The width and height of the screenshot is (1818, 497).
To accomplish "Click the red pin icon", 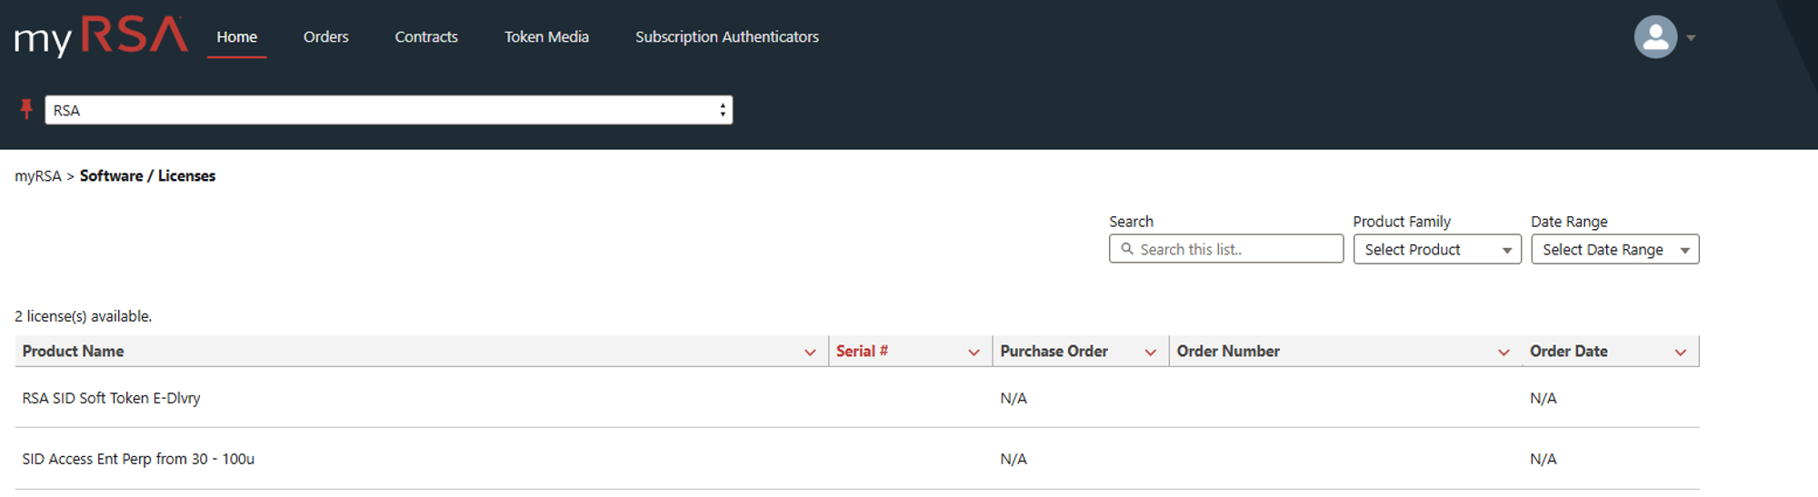I will (26, 110).
